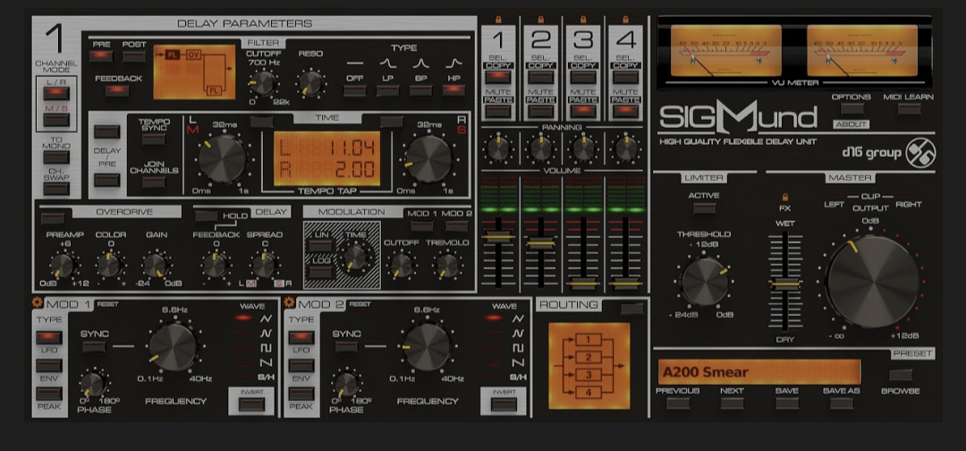
Task: Click the band-pass filter curve icon
Action: pyautogui.click(x=420, y=63)
